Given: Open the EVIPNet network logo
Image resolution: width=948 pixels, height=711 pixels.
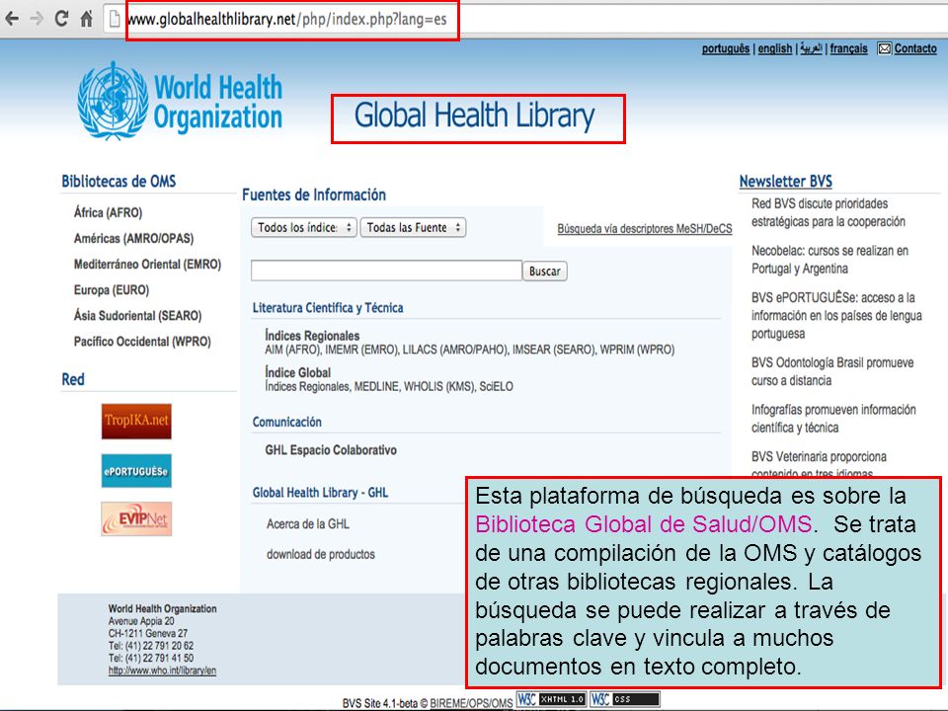Looking at the screenshot, I should tap(136, 518).
